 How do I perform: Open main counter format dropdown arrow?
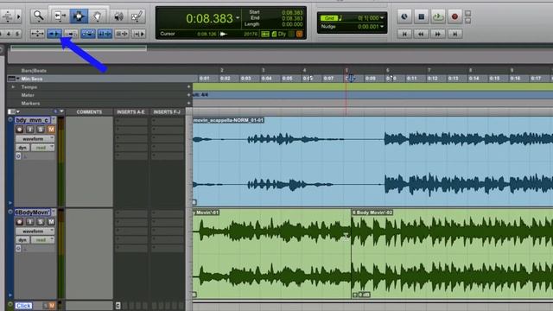[238, 17]
